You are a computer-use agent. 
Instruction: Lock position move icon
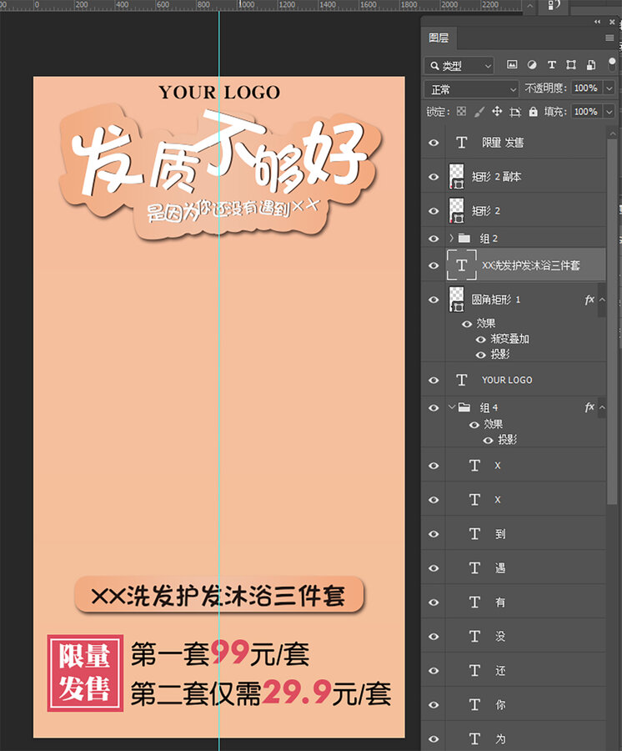[x=497, y=112]
